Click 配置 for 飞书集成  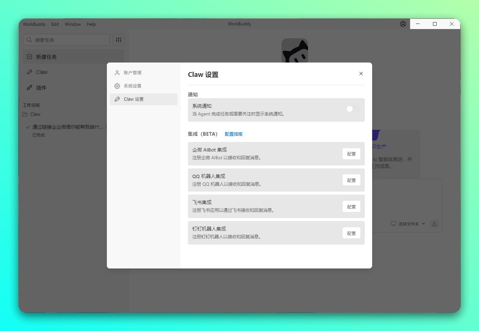(x=351, y=207)
